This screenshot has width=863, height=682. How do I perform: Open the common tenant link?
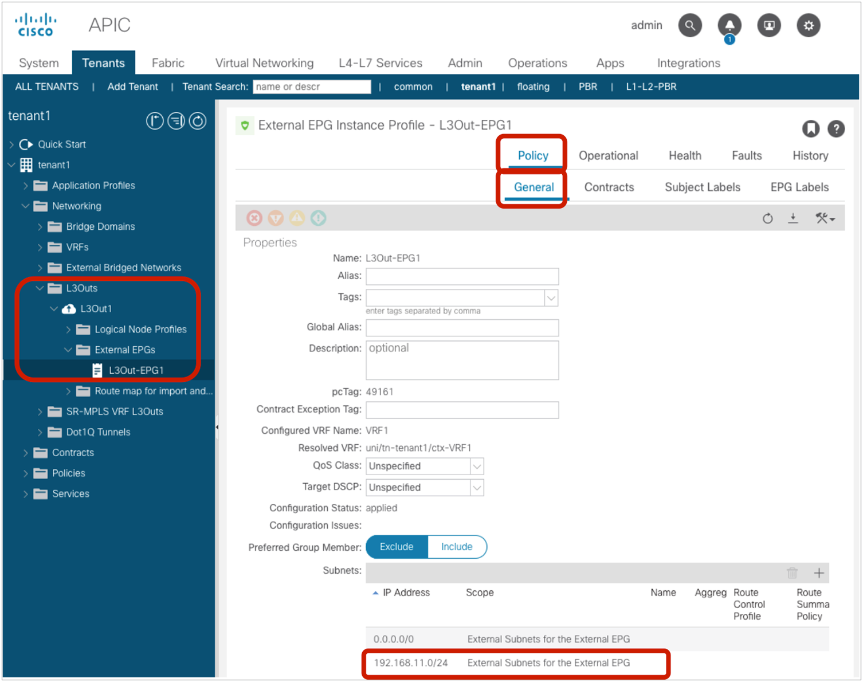tap(413, 87)
